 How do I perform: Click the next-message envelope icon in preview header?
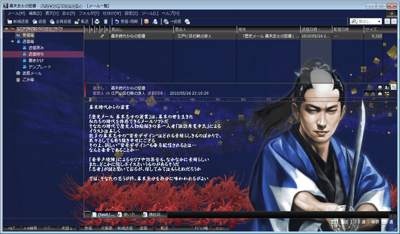coord(380,93)
